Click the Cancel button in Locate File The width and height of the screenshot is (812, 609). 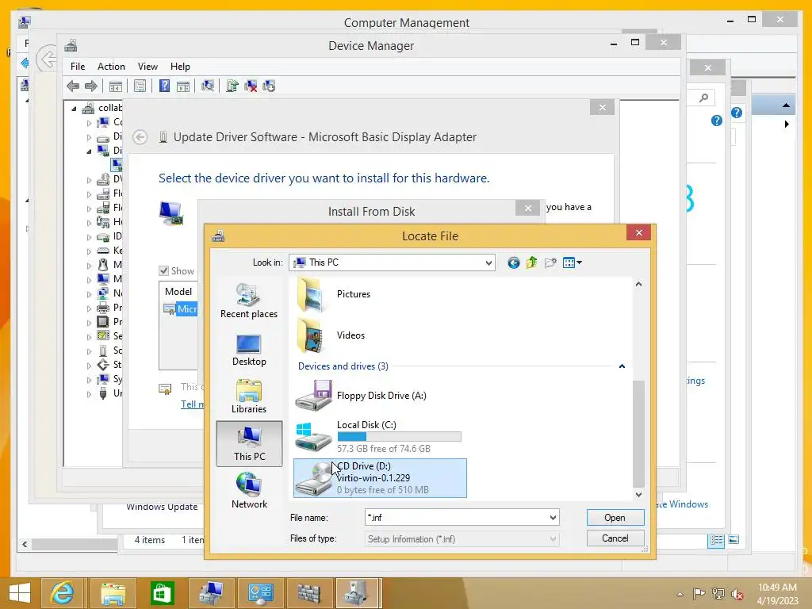(x=615, y=538)
